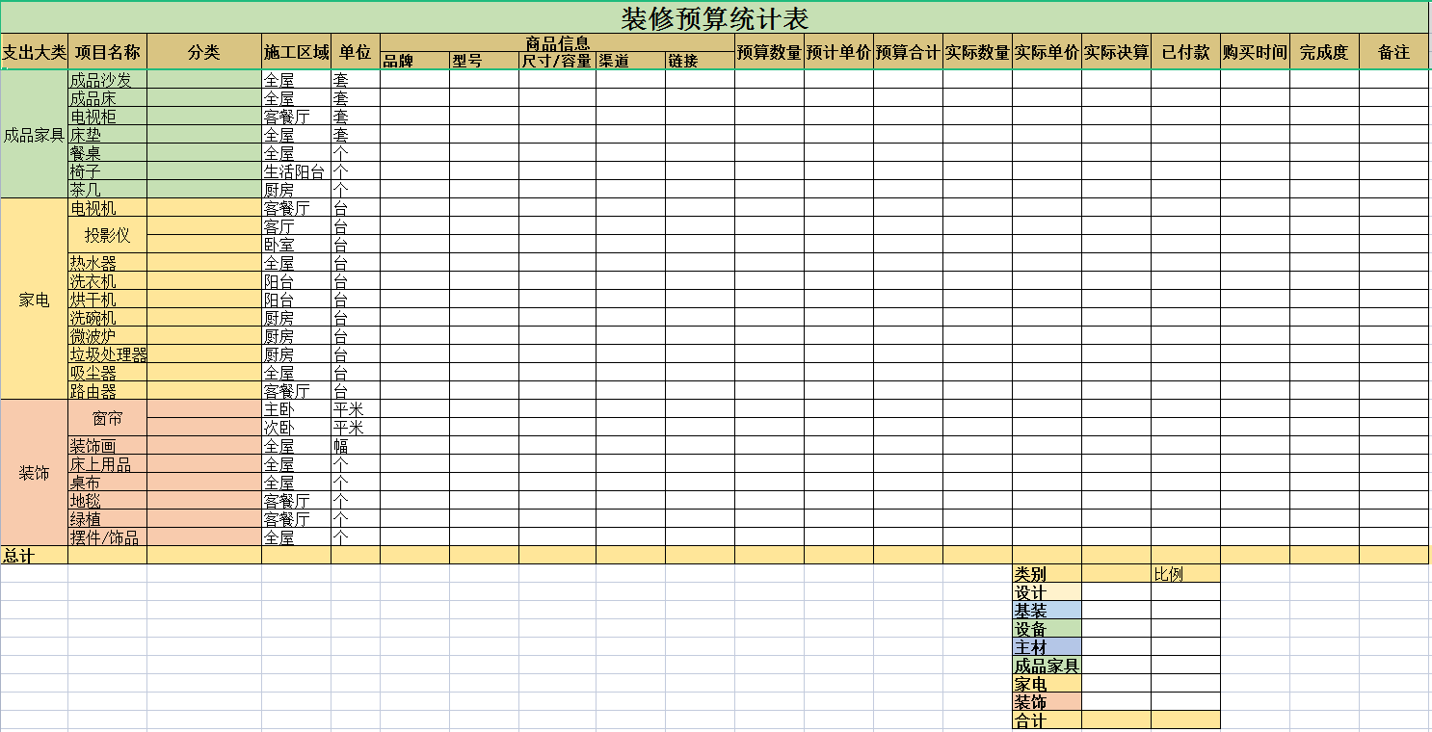
Task: Select the 支出大类 header cell
Action: [x=35, y=52]
